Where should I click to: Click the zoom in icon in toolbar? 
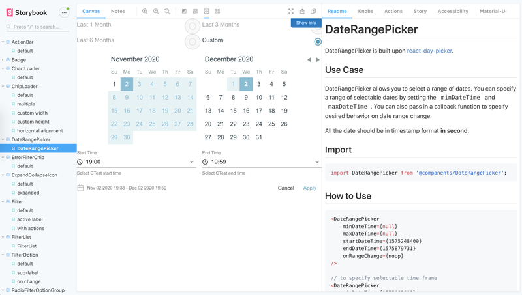point(145,11)
